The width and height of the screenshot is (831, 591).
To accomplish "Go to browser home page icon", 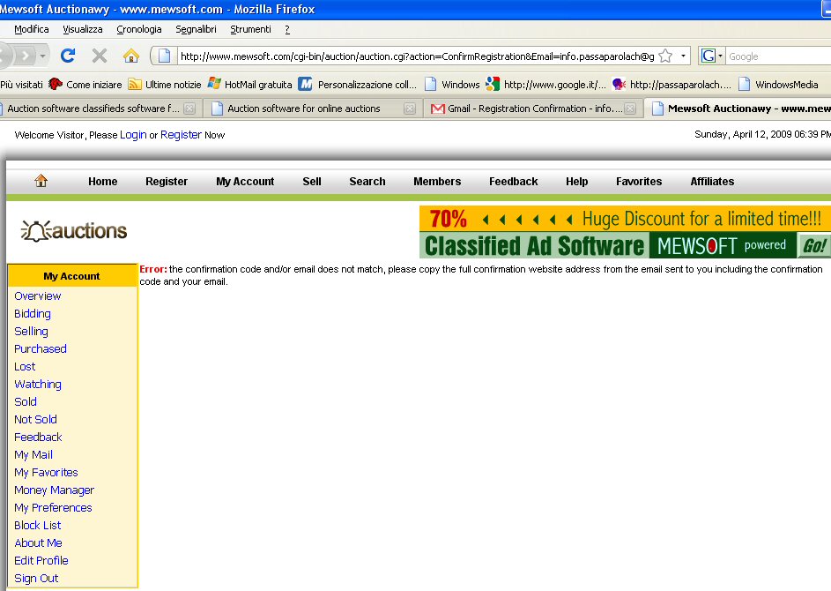I will pos(131,56).
